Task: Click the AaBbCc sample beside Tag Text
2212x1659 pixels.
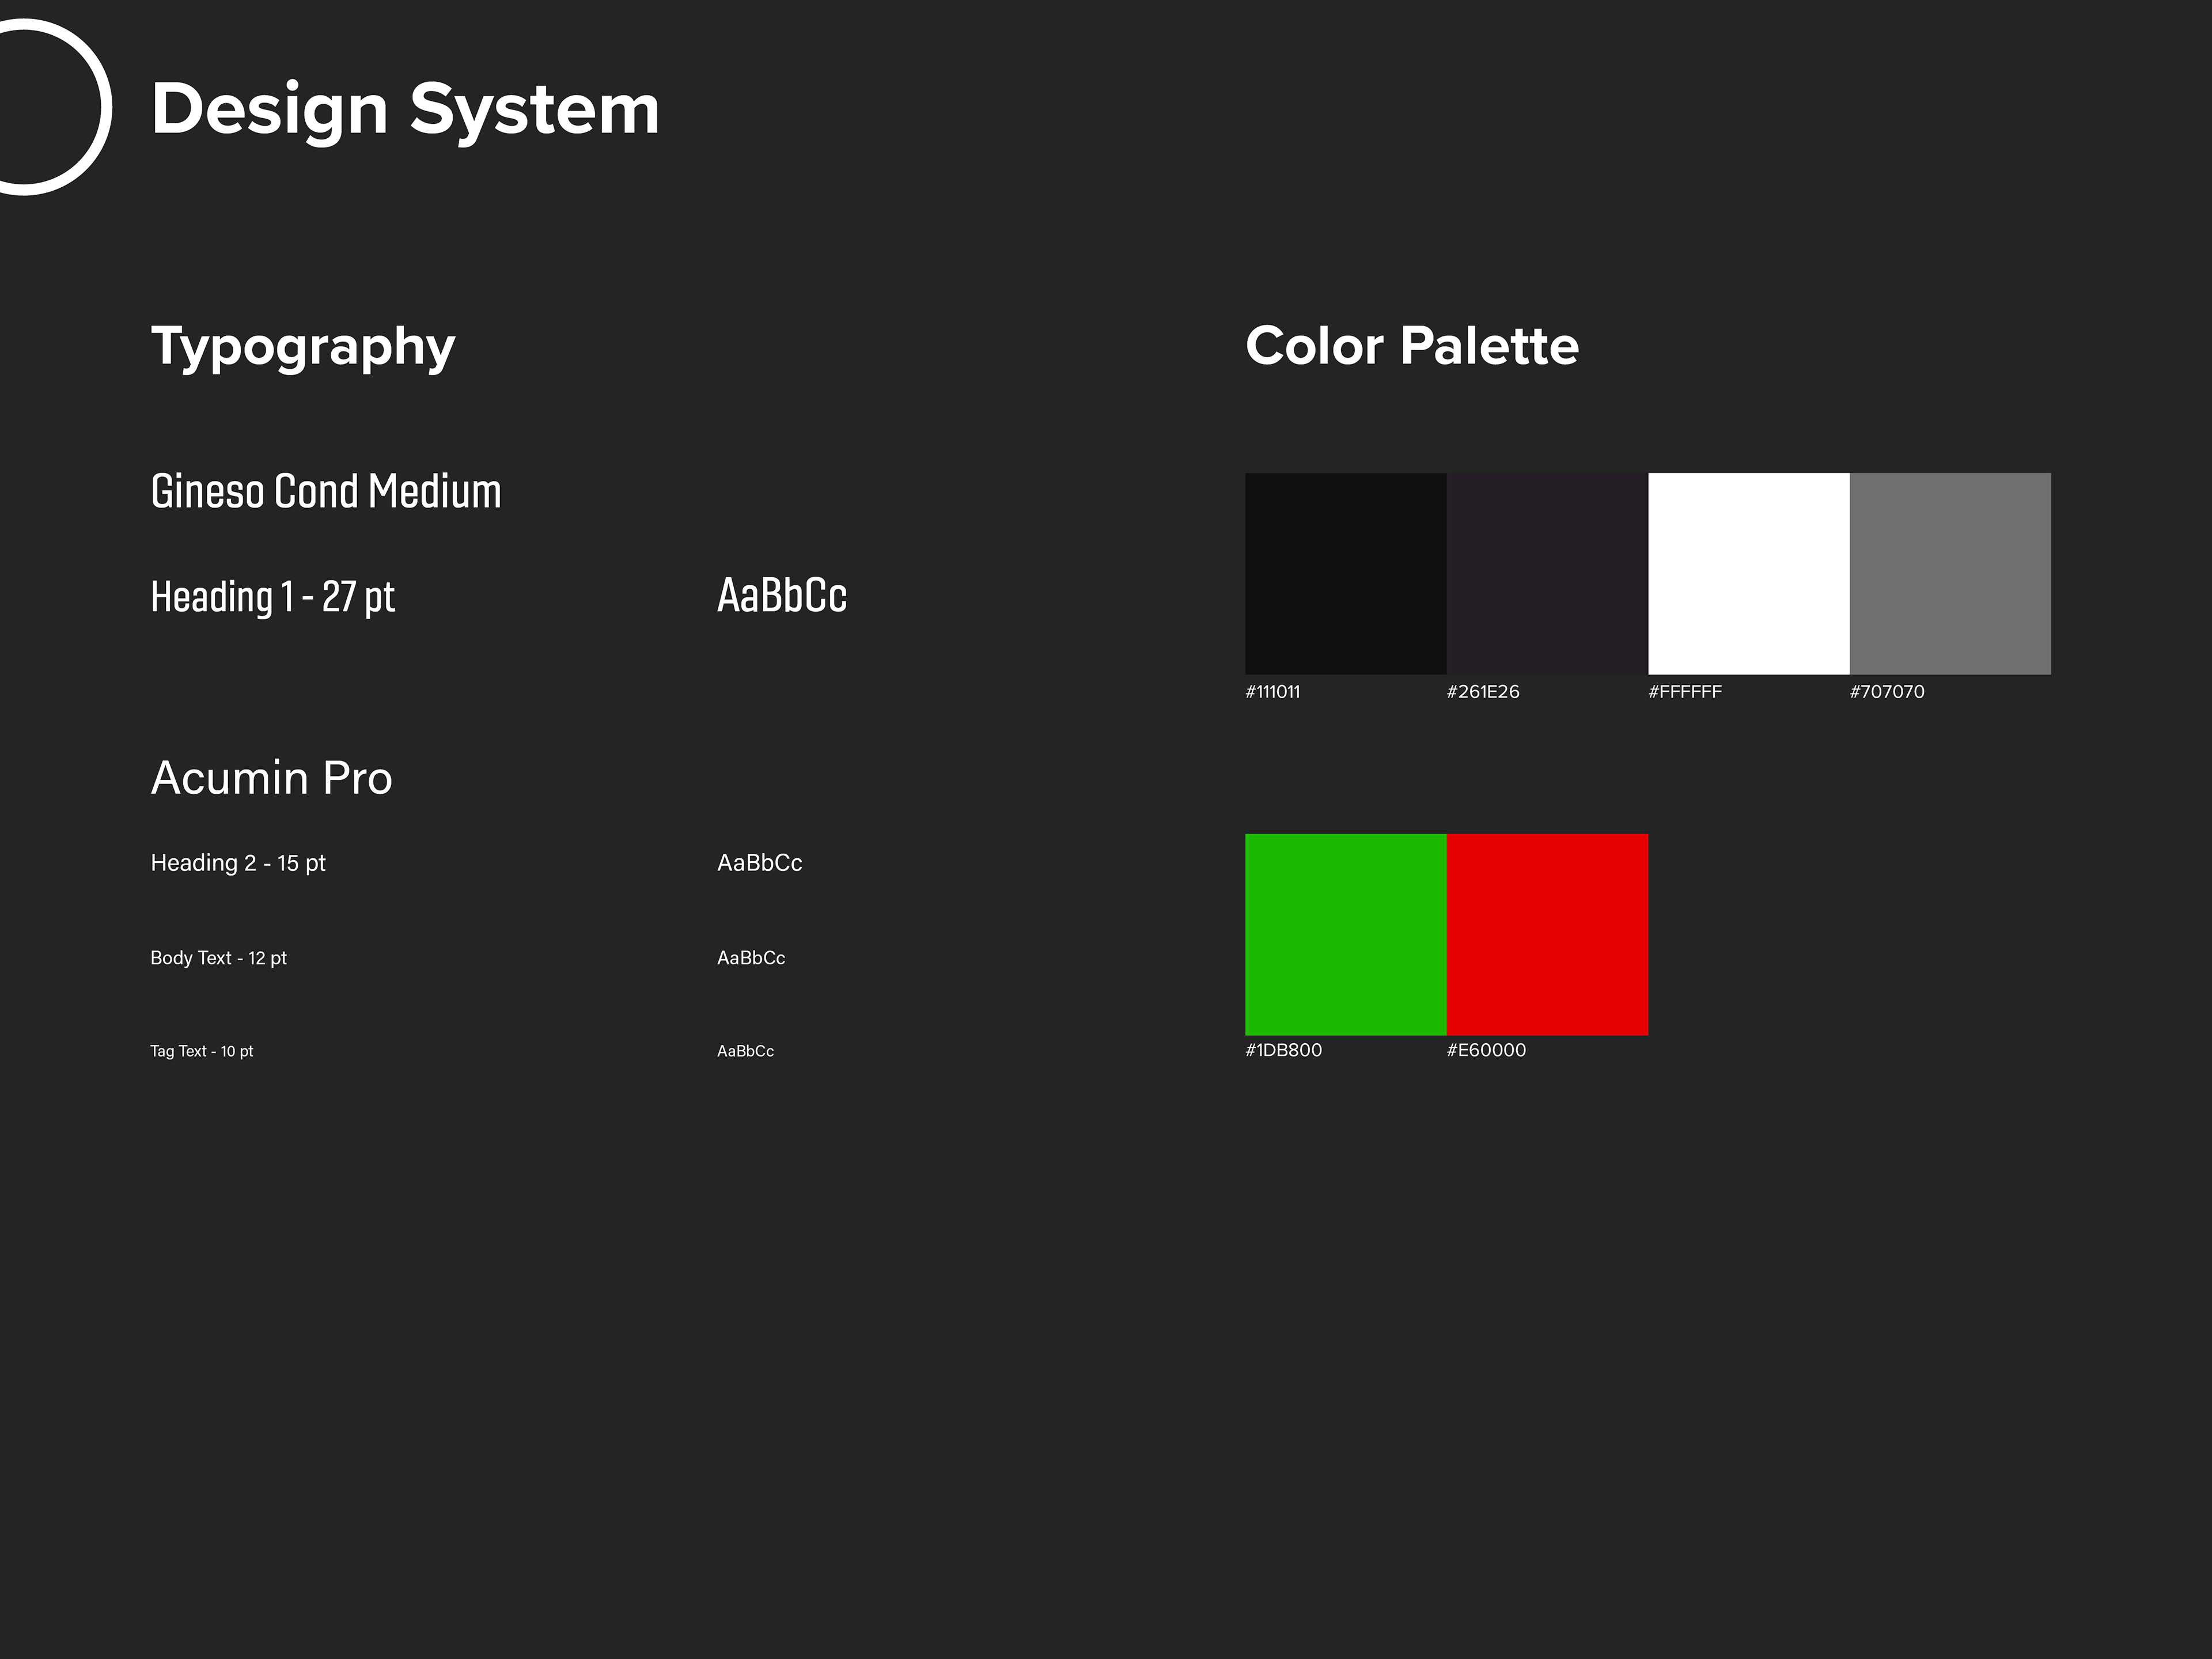Action: click(745, 1051)
